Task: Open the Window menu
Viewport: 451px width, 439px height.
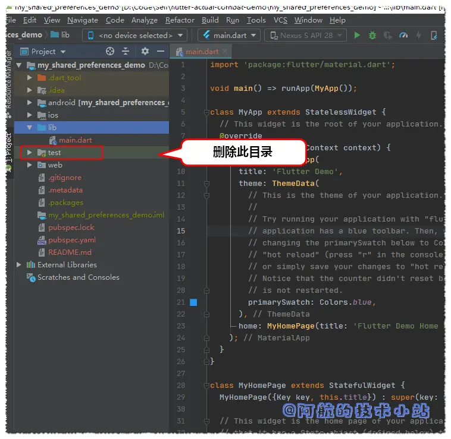Action: pyautogui.click(x=308, y=20)
